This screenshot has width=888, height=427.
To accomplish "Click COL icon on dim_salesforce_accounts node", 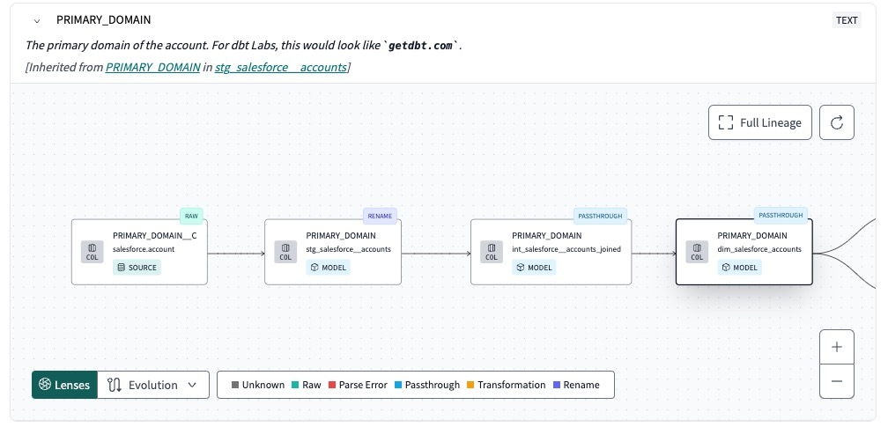I will coord(698,252).
